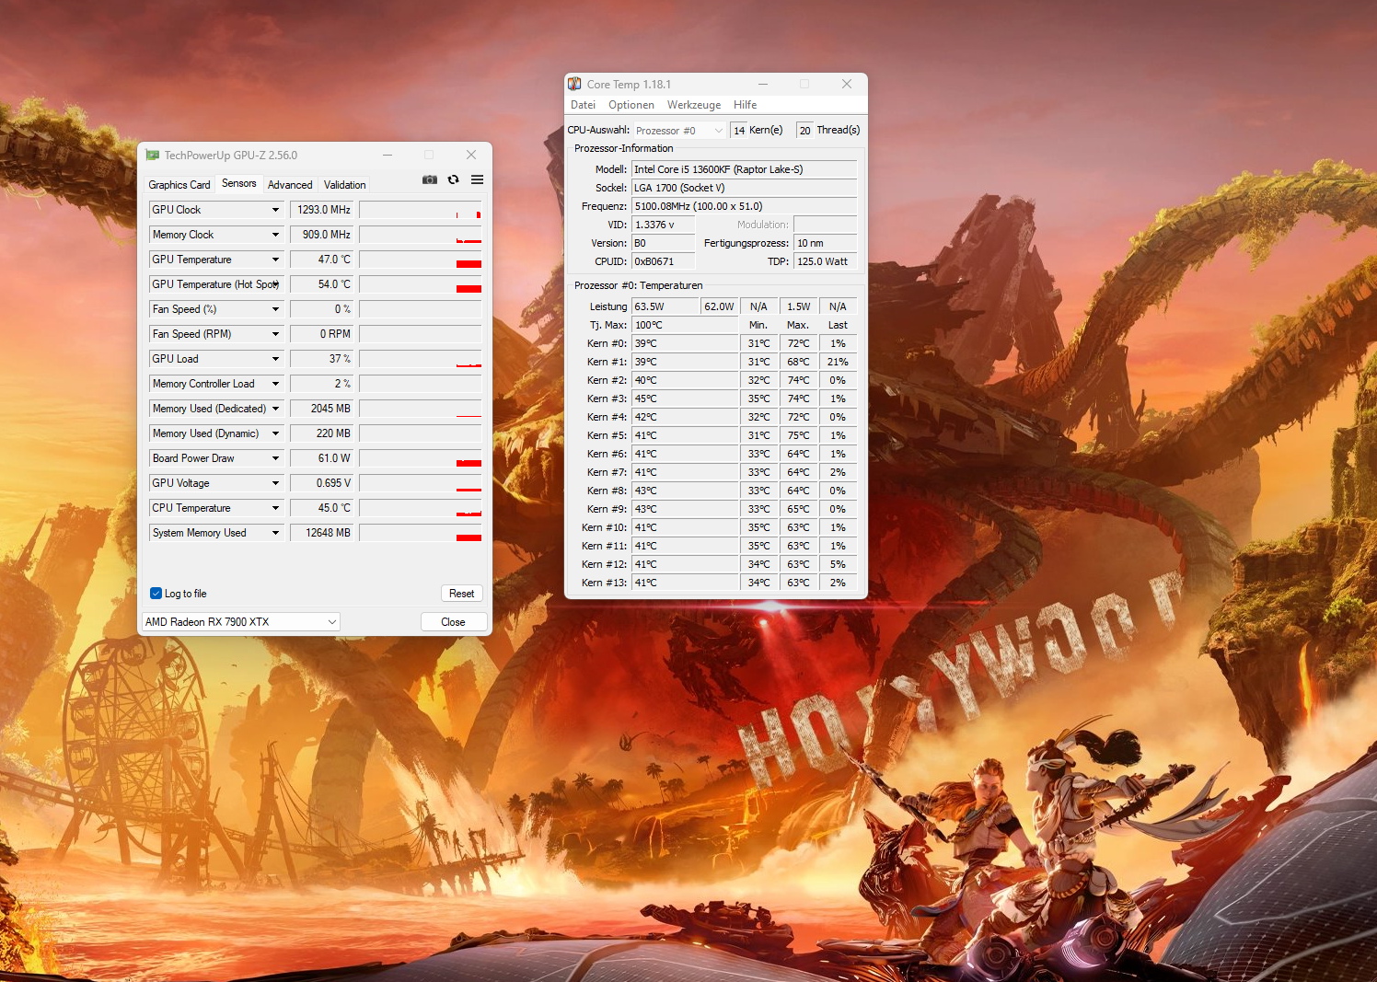This screenshot has height=982, width=1377.
Task: Click the LGA 1700 socket field
Action: pyautogui.click(x=745, y=188)
